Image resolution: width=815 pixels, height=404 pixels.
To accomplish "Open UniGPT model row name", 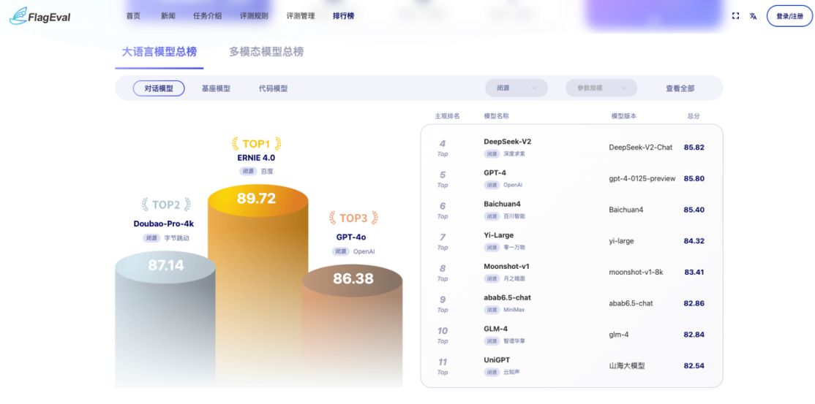I will point(497,360).
